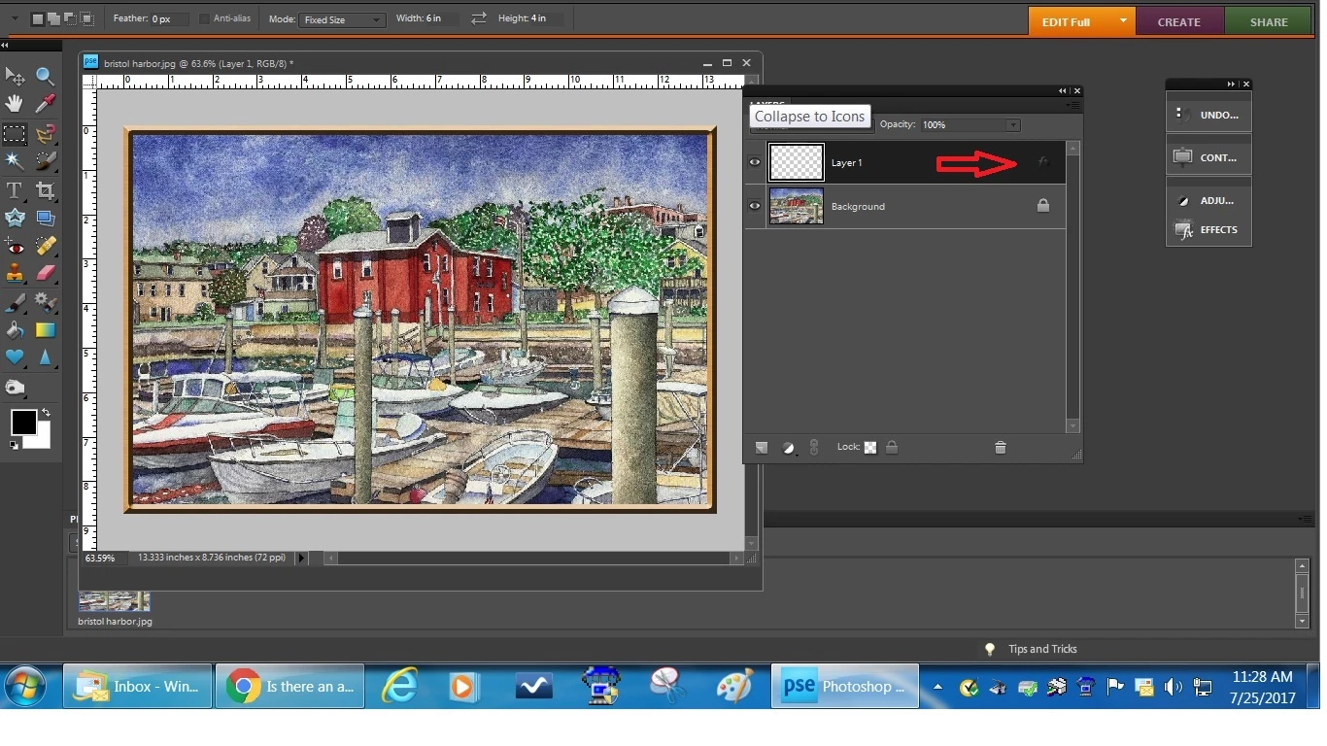Select the bristol harbor.jpg bin thumbnail
The image size is (1327, 746).
pos(114,601)
